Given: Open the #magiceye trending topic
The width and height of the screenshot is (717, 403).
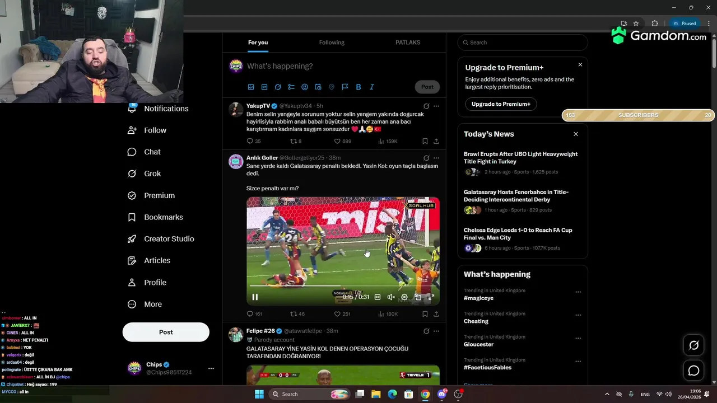Looking at the screenshot, I should 478,298.
